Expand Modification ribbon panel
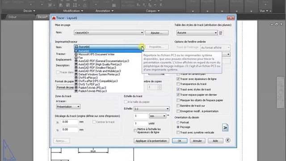The image size is (286, 161). (73, 11)
